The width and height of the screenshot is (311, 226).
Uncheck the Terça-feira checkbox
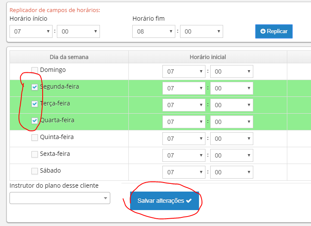pos(34,104)
